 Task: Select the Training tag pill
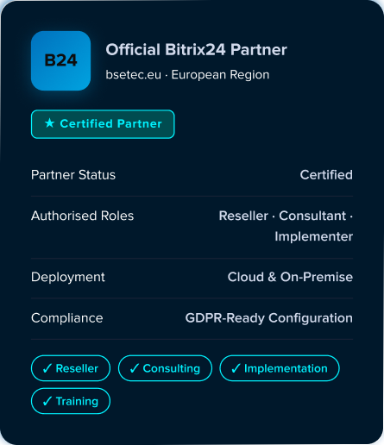[x=71, y=401]
